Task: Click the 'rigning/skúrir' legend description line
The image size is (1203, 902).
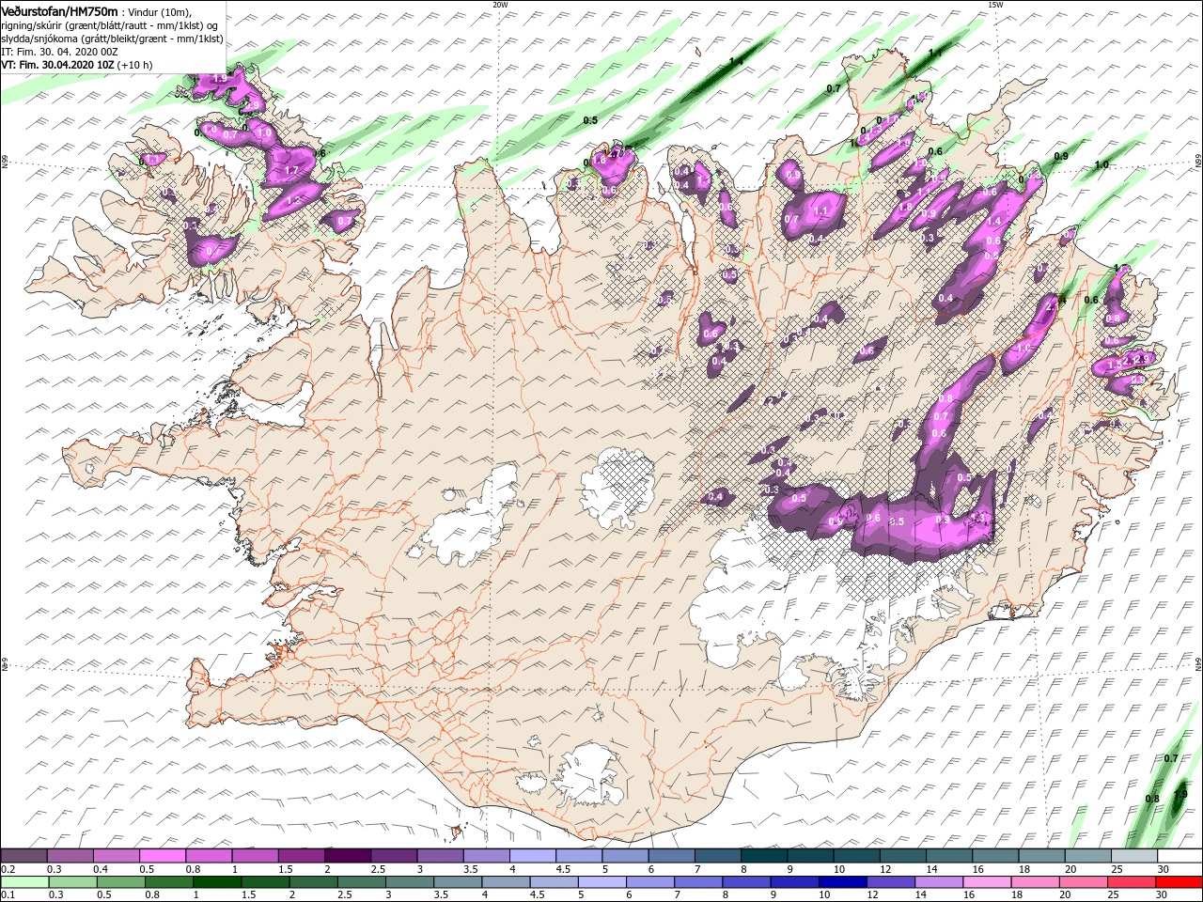Action: tap(111, 25)
